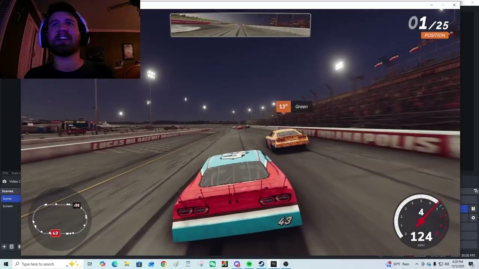This screenshot has width=479, height=269.
Task: Open the settings gear in OBS controls
Action: coord(473,217)
